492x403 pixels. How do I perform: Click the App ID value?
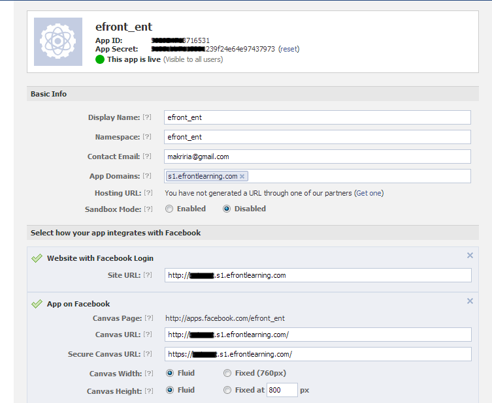(180, 40)
